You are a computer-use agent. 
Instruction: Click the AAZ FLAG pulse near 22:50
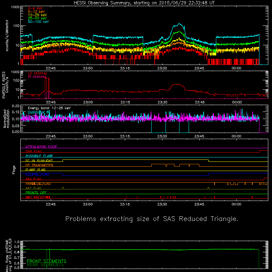[63, 188]
